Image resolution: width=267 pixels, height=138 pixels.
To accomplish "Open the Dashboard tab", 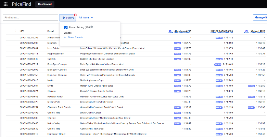I will pyautogui.click(x=45, y=4).
